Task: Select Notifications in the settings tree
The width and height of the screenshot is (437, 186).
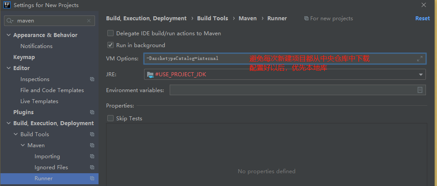Action: [37, 46]
